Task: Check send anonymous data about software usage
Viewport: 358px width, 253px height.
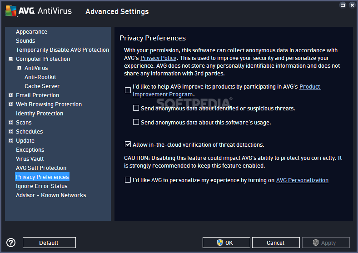Action: coord(136,122)
